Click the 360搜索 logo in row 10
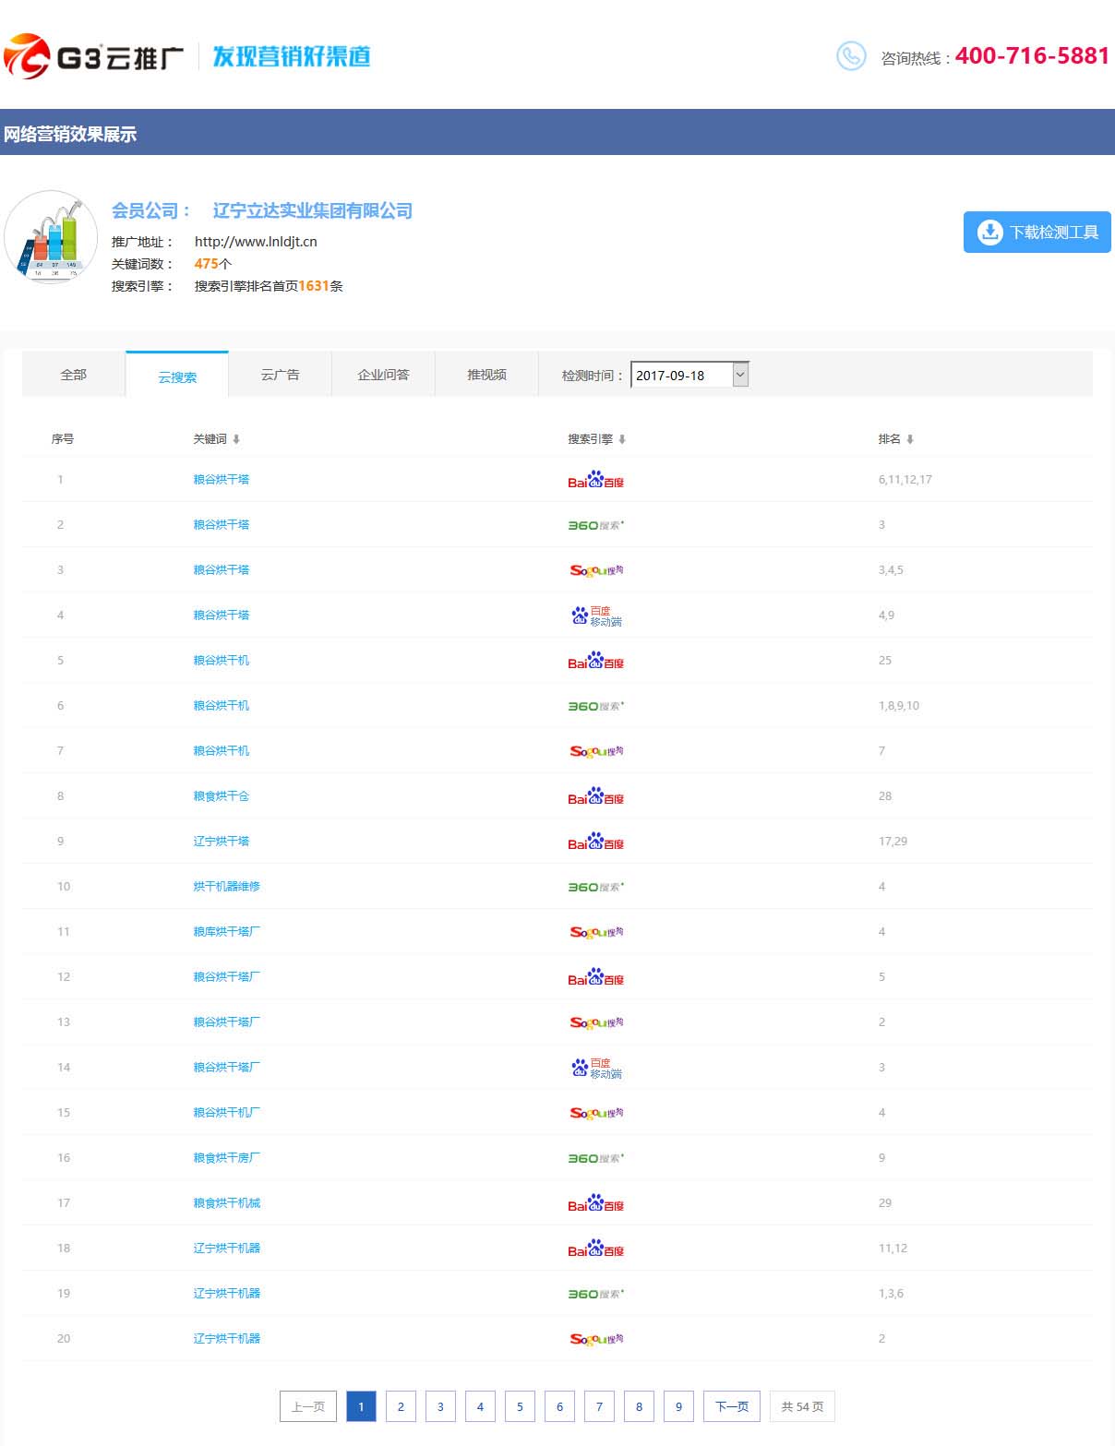 coord(595,887)
